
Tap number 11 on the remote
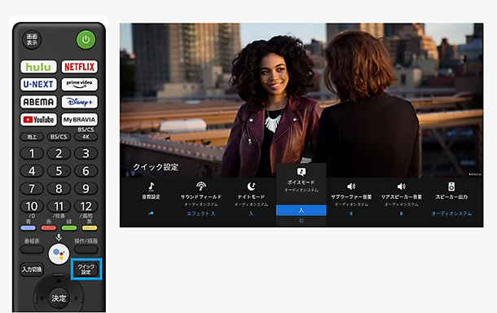click(59, 206)
